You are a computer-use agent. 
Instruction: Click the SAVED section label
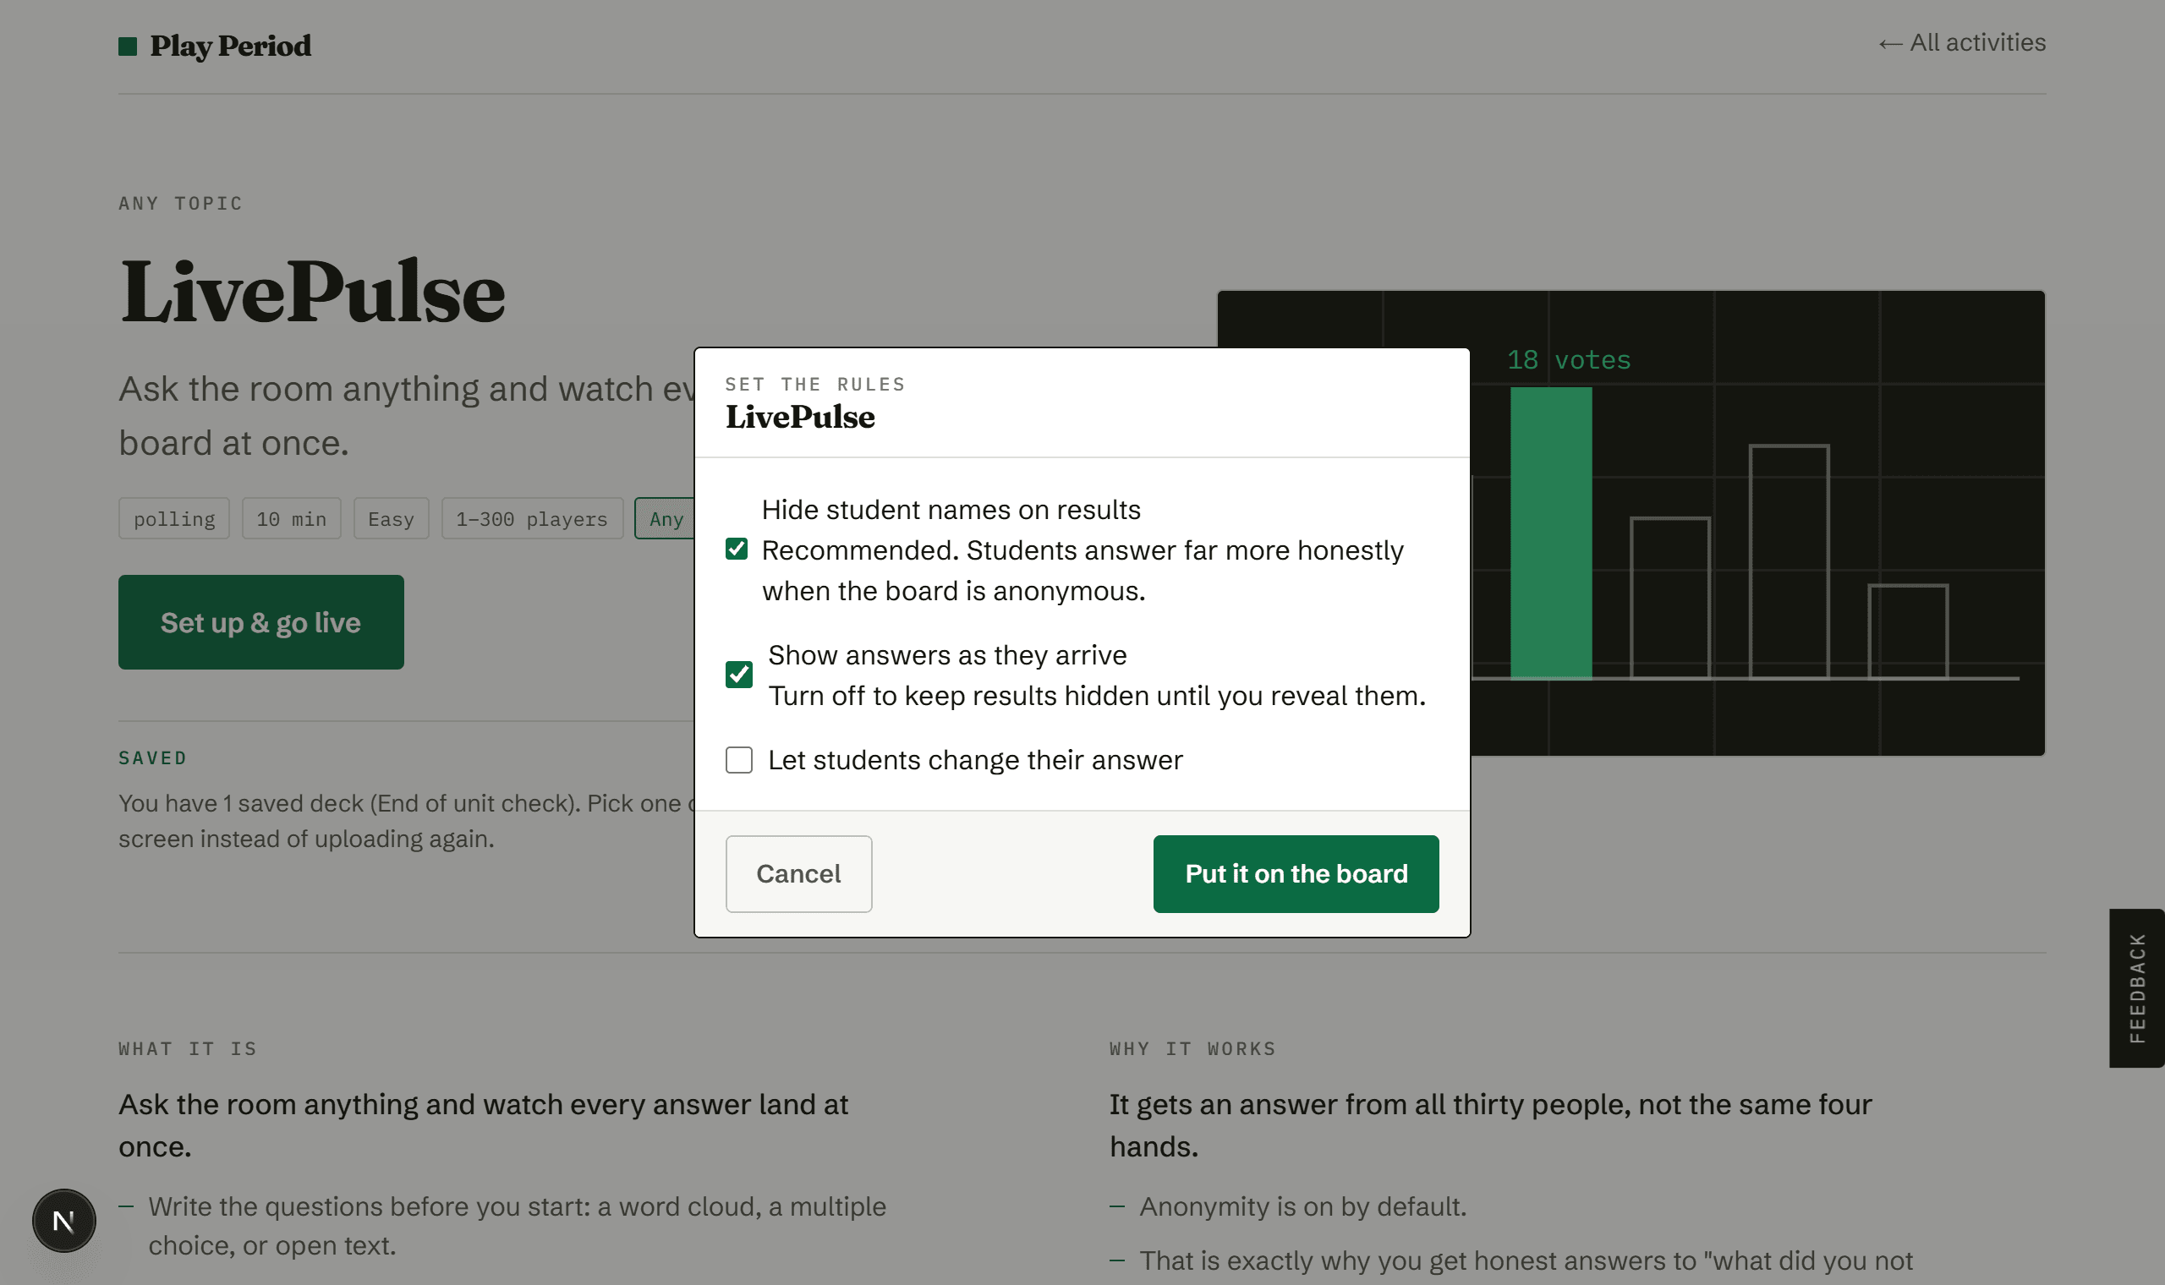(152, 758)
